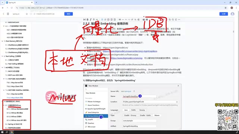Open outline item 8.1.4 Milvus Java API
The width and height of the screenshot is (239, 134).
pos(16,120)
